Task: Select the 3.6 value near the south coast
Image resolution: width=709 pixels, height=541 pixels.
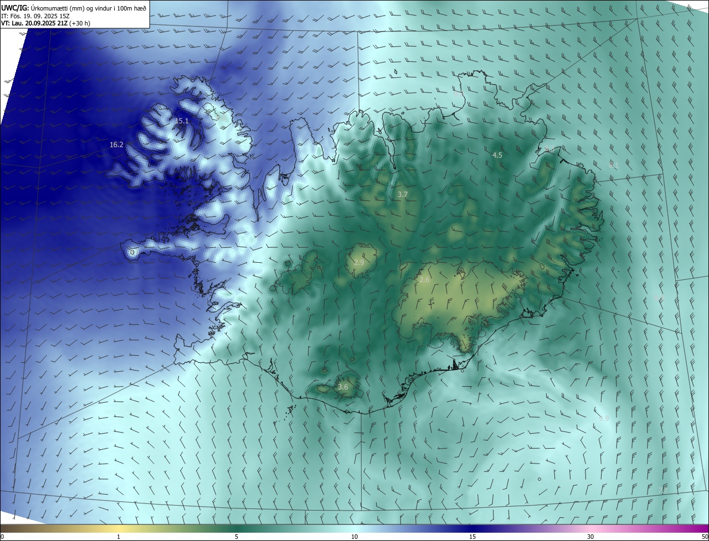Action: click(x=343, y=387)
